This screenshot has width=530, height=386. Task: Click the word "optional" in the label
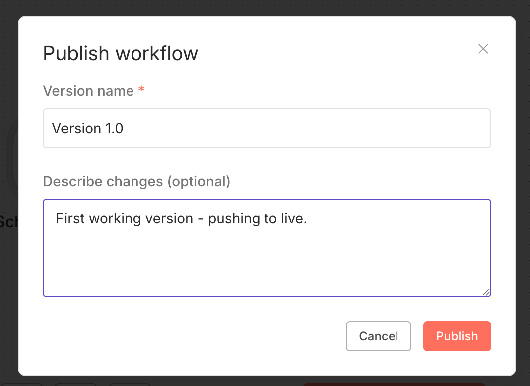click(x=198, y=181)
